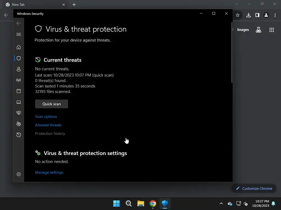Click Customize Chrome button
Image resolution: width=281 pixels, height=210 pixels.
click(x=254, y=188)
